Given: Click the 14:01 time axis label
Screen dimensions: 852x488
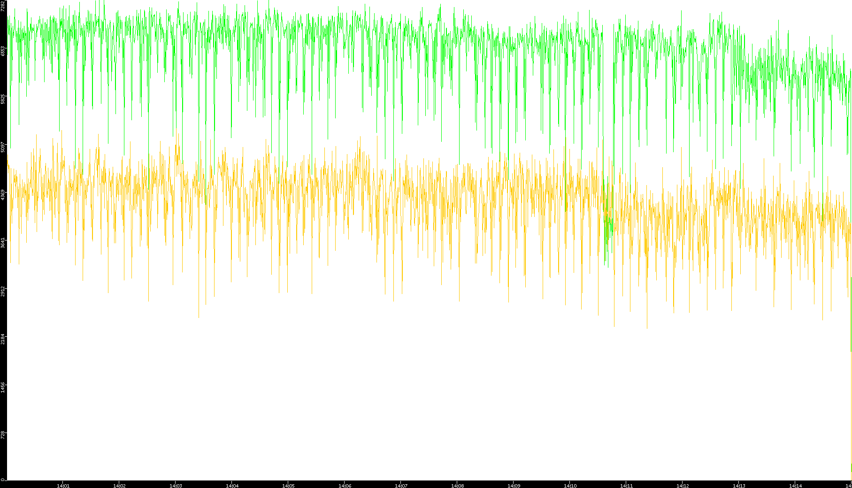Looking at the screenshot, I should click(x=63, y=486).
